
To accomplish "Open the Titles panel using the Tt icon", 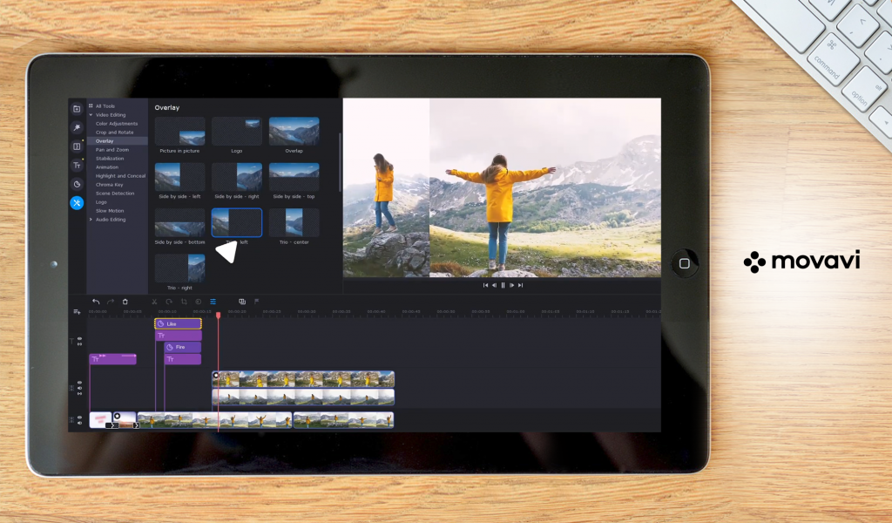I will (77, 166).
